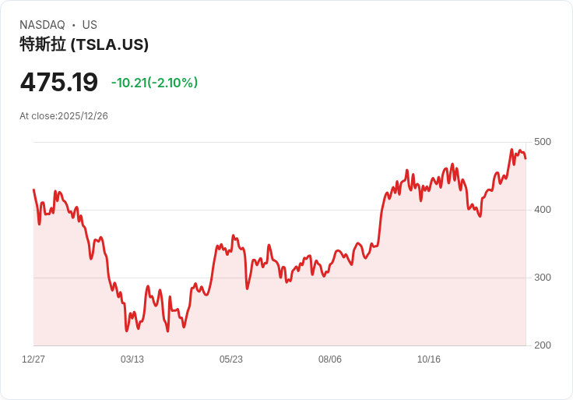Select the 08/06 date on the x-axis
This screenshot has height=400, width=573.
(330, 359)
